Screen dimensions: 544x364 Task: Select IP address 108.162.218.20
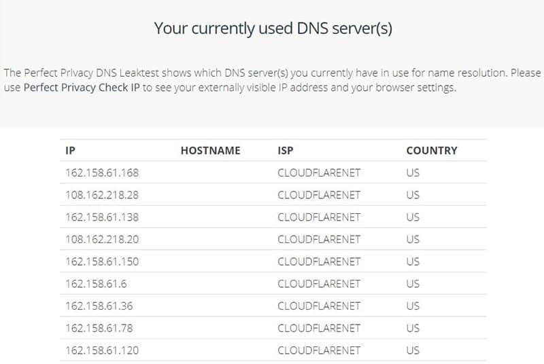click(101, 239)
